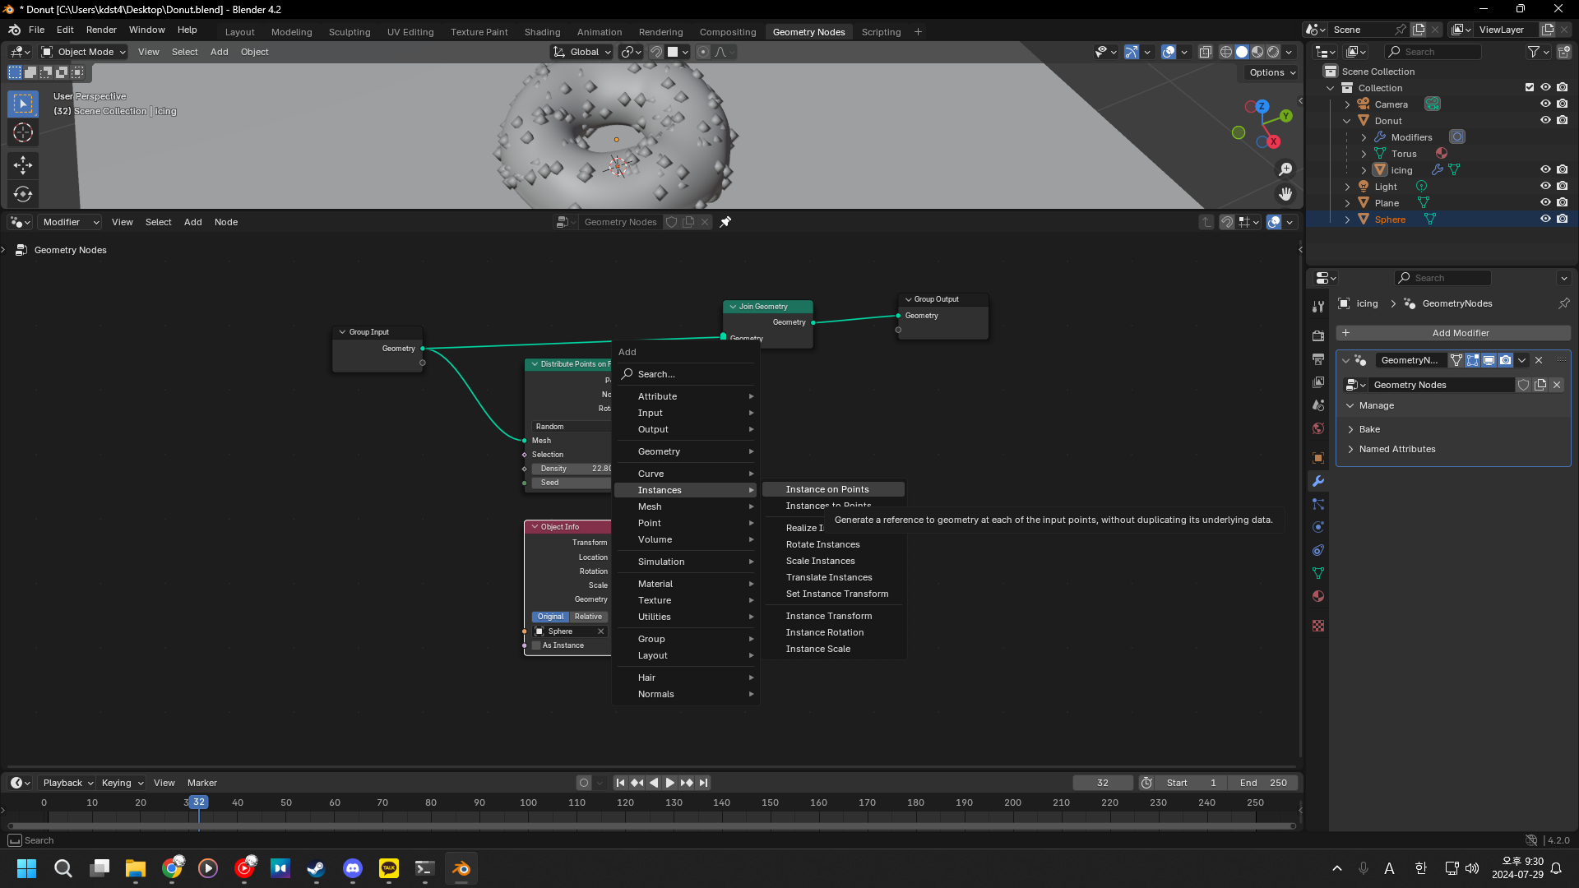Image resolution: width=1579 pixels, height=888 pixels.
Task: Collapse the Donut tree item
Action: (x=1347, y=121)
